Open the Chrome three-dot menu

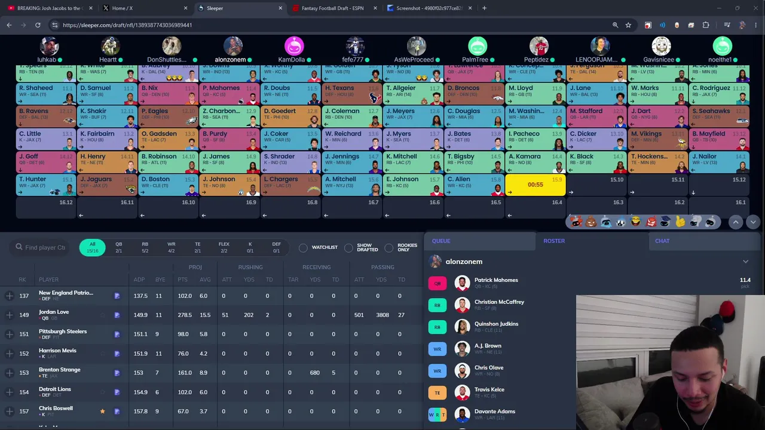pos(756,25)
